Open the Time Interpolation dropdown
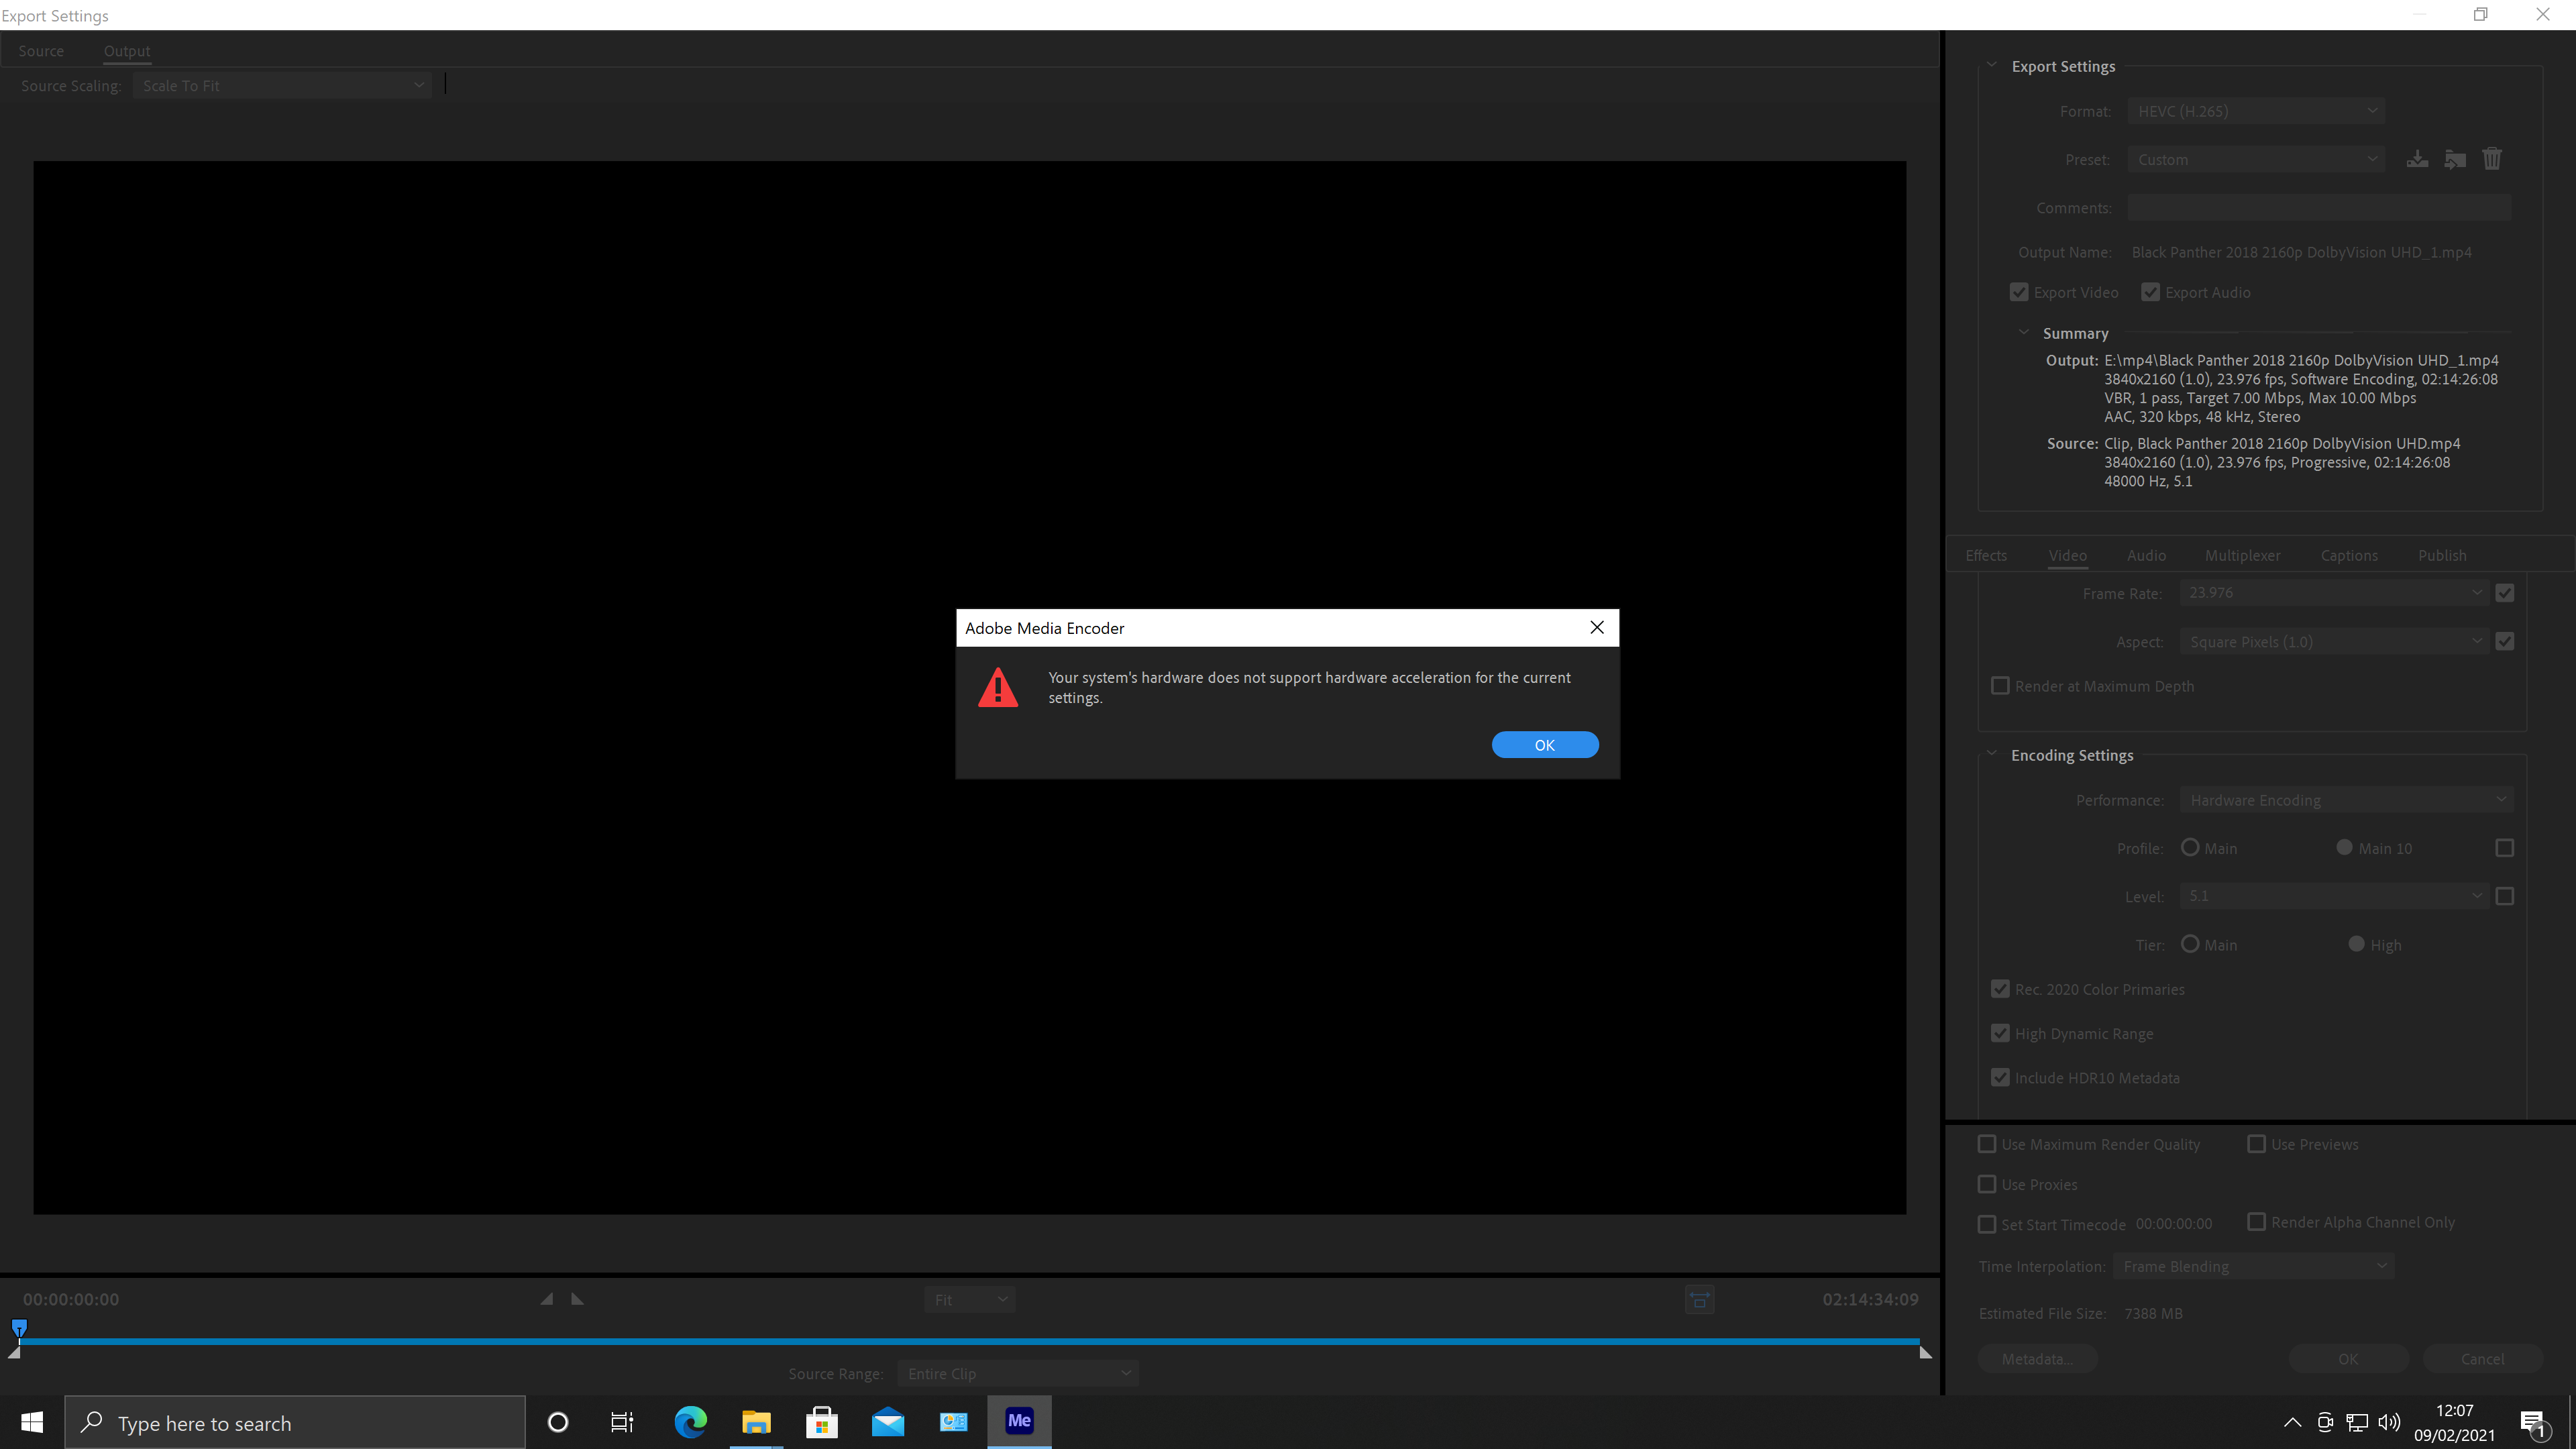This screenshot has width=2576, height=1449. 2254,1265
